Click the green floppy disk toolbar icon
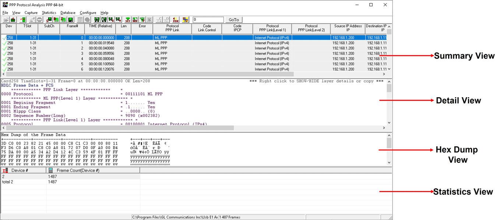The width and height of the screenshot is (500, 220). pos(70,19)
